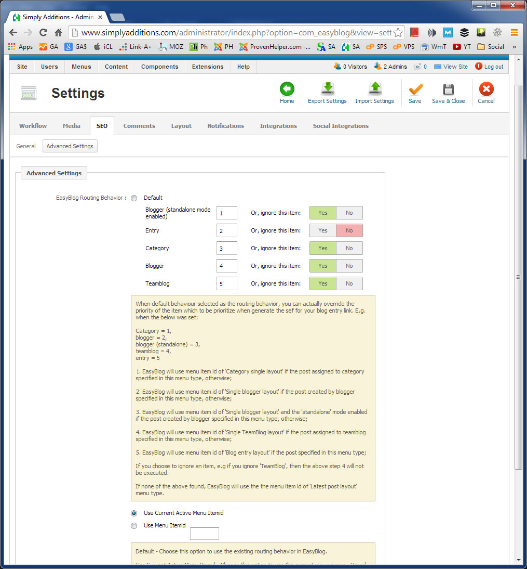Select the Default routing behavior radio
The width and height of the screenshot is (527, 569).
134,198
